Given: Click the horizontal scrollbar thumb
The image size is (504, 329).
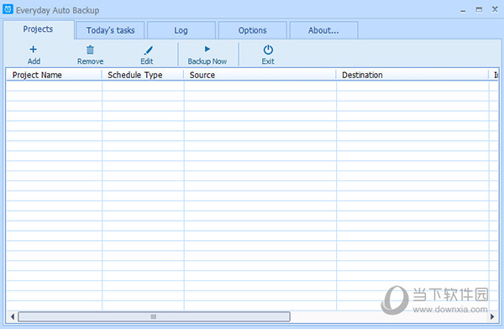Looking at the screenshot, I should pyautogui.click(x=154, y=316).
